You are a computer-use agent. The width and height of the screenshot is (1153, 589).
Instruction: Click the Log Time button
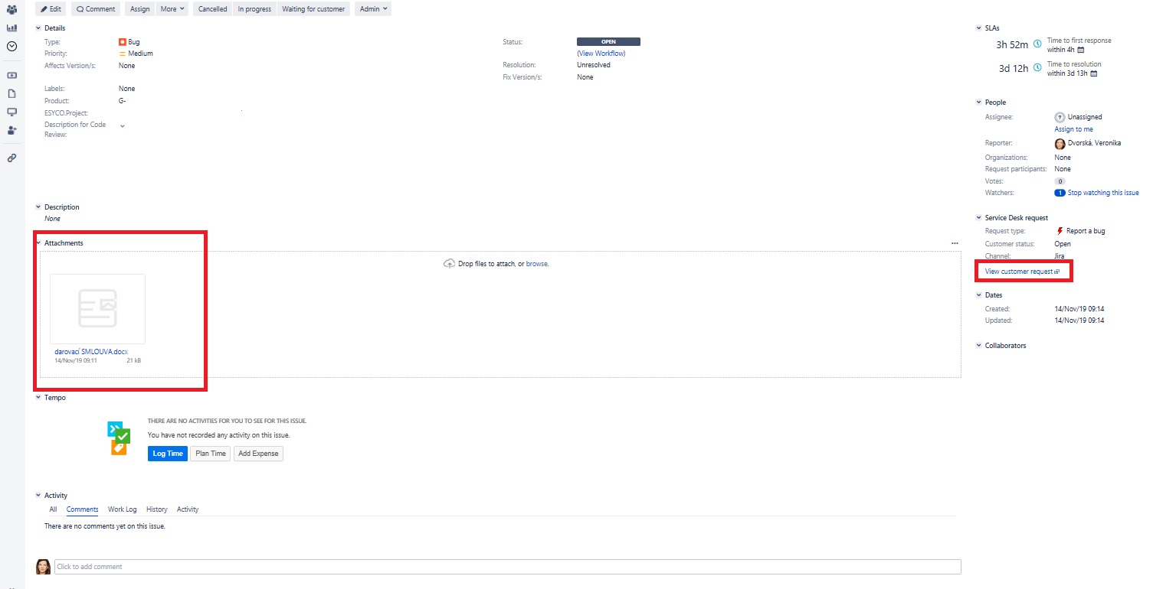point(168,454)
